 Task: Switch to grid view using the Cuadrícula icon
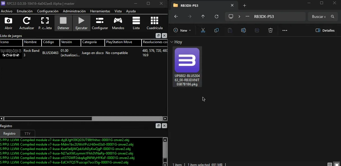tap(154, 22)
